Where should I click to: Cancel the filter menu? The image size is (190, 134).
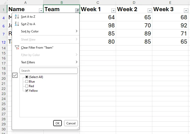coord(71,123)
